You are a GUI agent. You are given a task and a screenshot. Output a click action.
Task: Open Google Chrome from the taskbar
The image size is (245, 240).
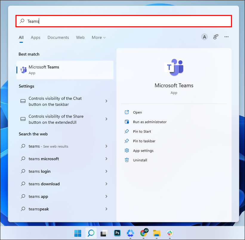[144, 233]
